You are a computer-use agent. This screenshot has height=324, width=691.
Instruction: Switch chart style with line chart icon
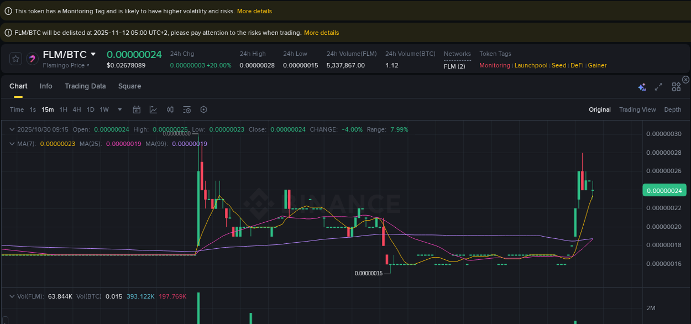(x=153, y=109)
